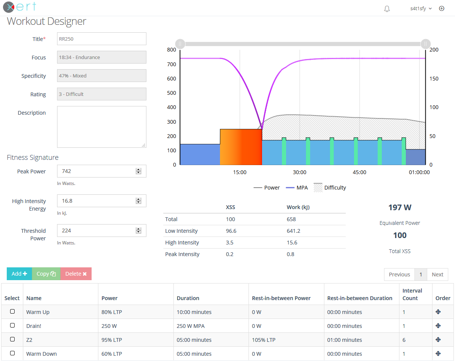
Task: Click the Peak Power spinner arrows
Action: click(x=139, y=171)
